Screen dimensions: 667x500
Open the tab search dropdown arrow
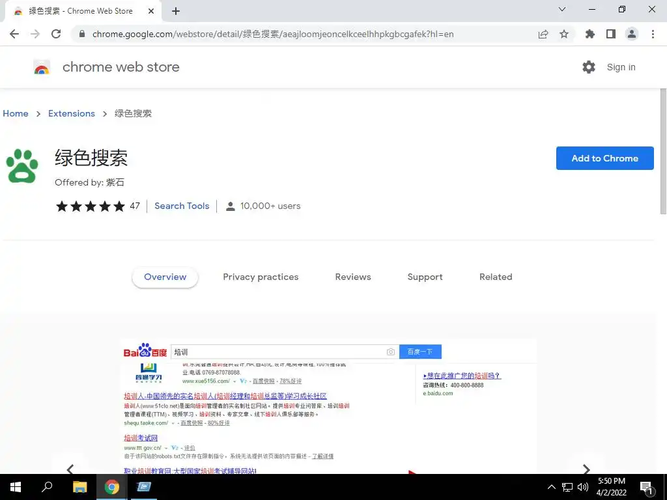(562, 9)
